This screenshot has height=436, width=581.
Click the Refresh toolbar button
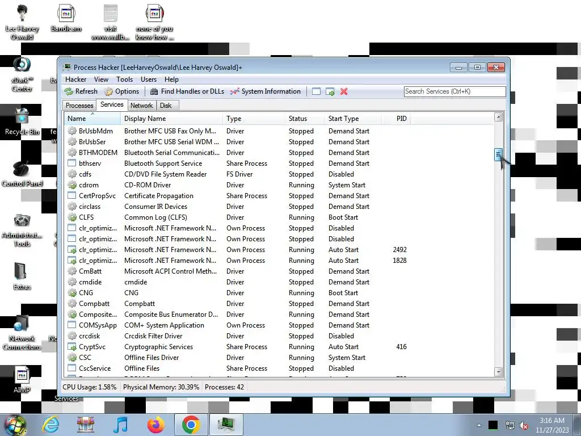[81, 91]
